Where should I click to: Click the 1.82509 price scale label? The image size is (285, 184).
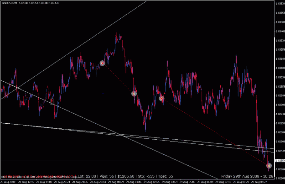tap(280, 142)
